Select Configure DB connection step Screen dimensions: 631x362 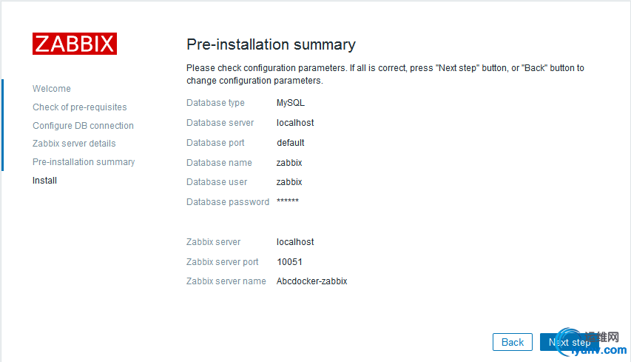coord(83,126)
